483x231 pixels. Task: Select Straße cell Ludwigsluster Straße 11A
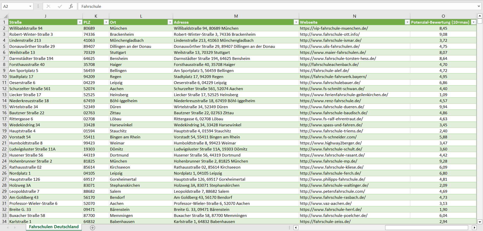pyautogui.click(x=46, y=149)
